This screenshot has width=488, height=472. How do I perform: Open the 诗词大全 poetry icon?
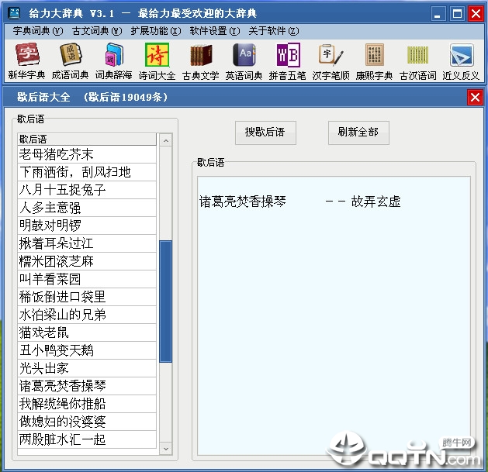click(x=157, y=61)
